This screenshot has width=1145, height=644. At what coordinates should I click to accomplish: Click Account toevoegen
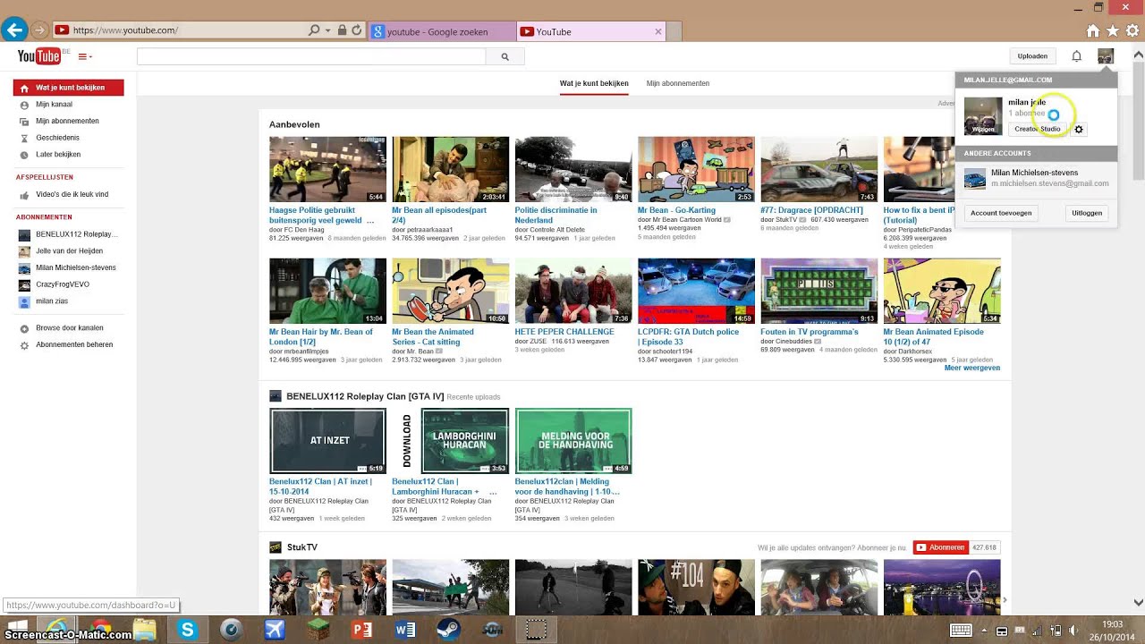(1001, 213)
